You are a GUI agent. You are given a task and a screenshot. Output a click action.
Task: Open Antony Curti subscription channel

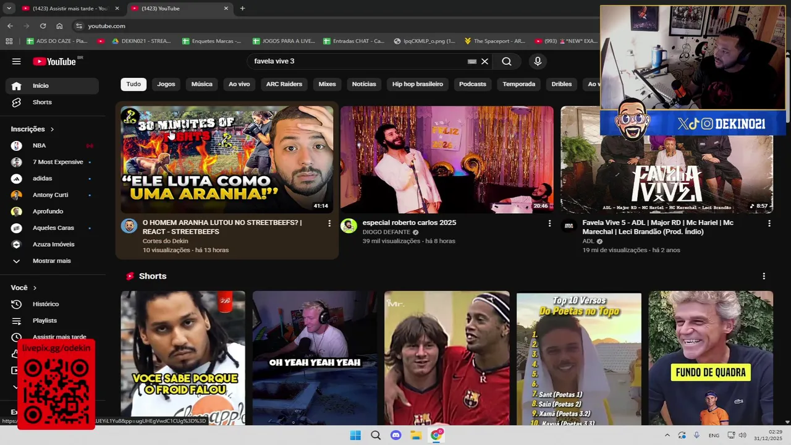[52, 195]
